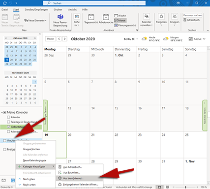The width and height of the screenshot is (210, 189).
Task: Enable Feiertage in Deutschland calendar
Action: 8,122
